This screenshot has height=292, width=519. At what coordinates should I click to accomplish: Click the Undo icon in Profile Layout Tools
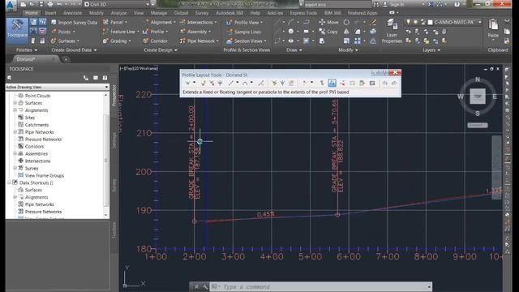385,83
